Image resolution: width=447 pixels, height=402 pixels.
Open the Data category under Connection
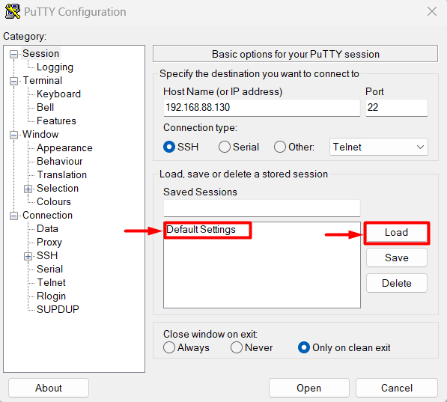[47, 228]
